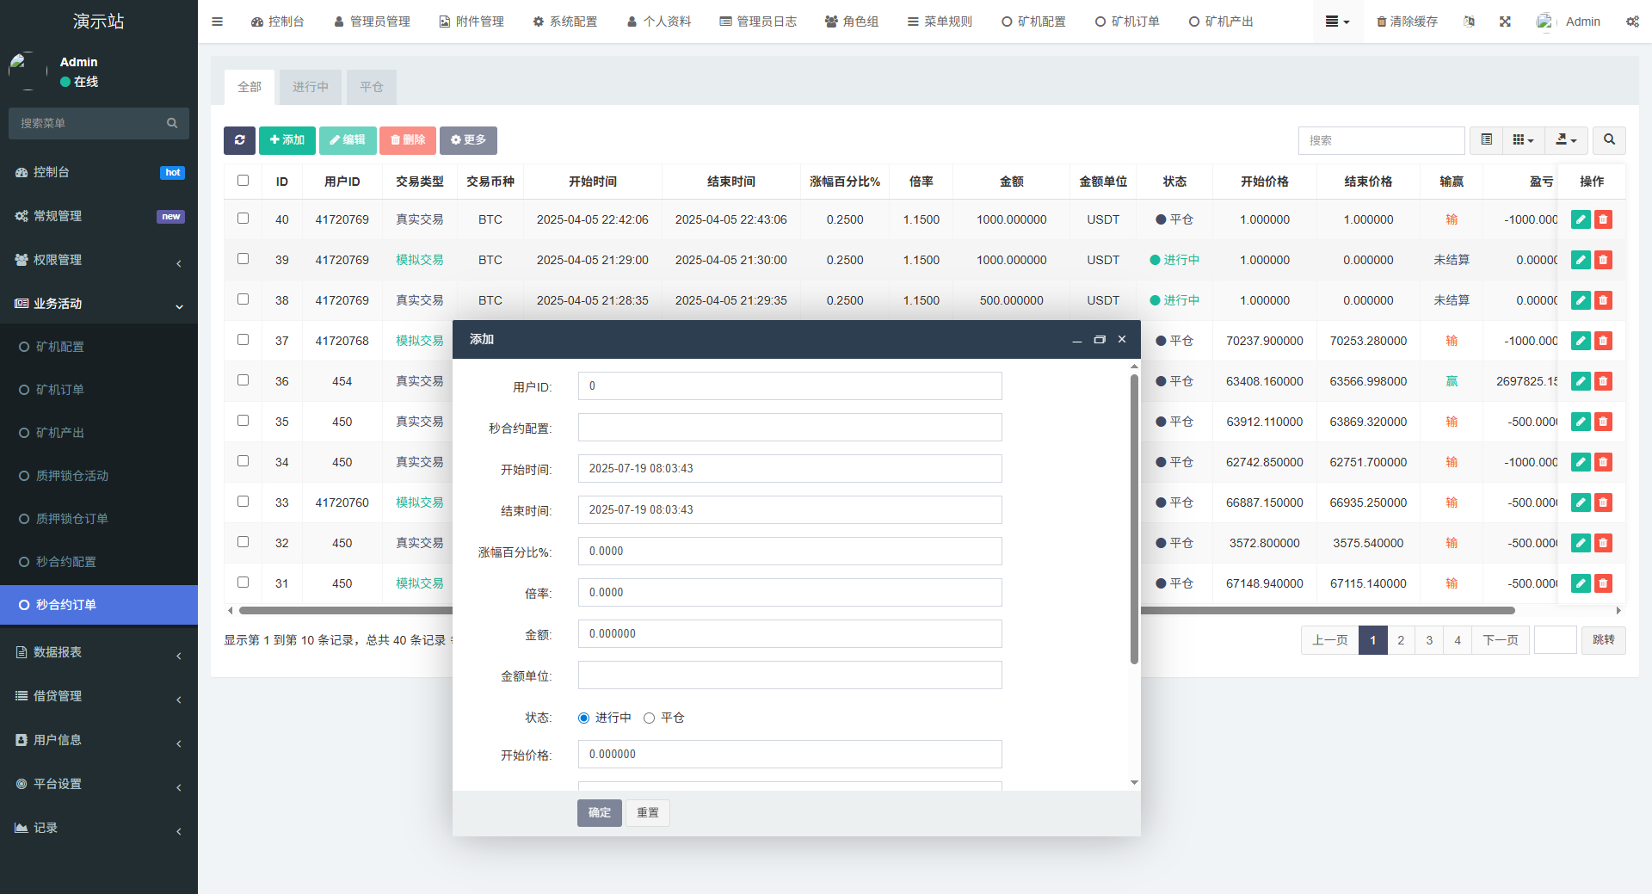Open the settings gear at top right

[x=1632, y=22]
